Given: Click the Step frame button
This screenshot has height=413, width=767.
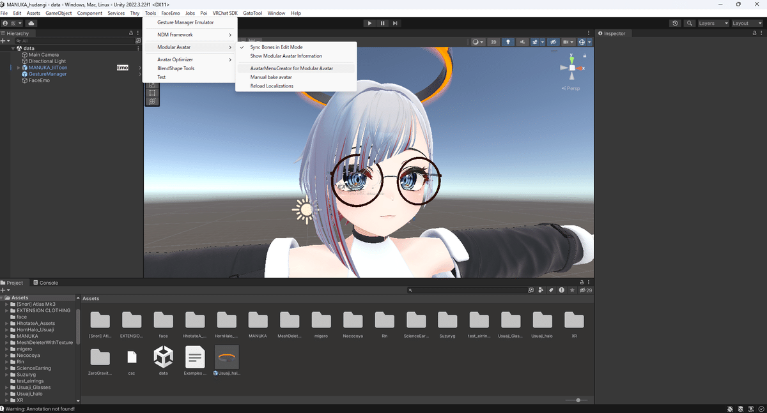Looking at the screenshot, I should coord(396,23).
